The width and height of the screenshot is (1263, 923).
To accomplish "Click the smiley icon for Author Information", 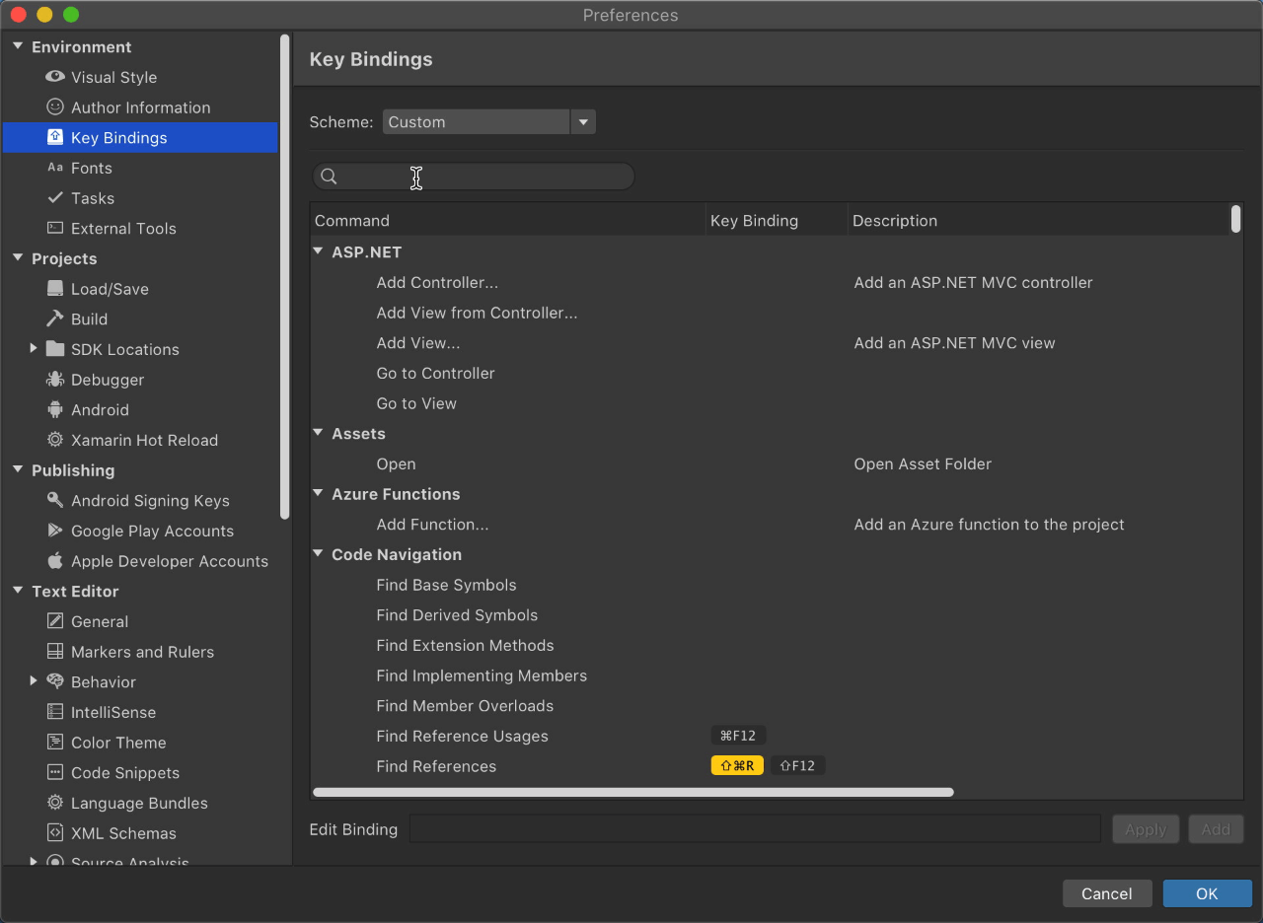I will [55, 107].
